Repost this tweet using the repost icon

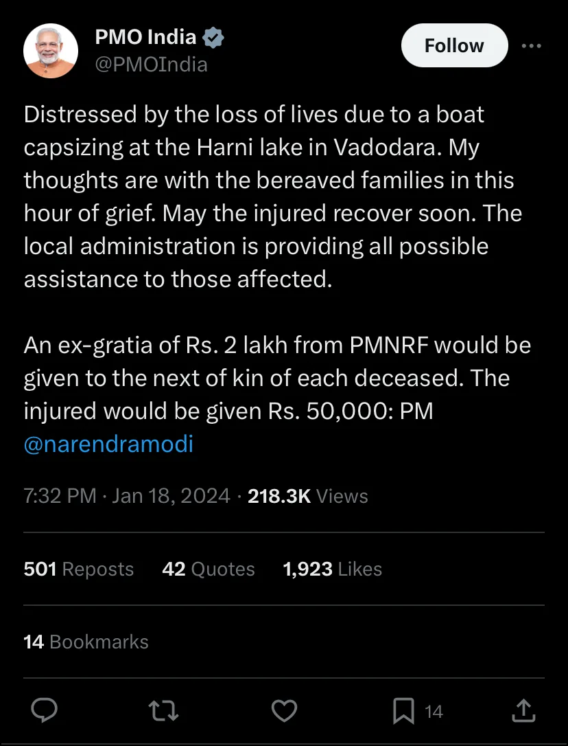pos(163,711)
